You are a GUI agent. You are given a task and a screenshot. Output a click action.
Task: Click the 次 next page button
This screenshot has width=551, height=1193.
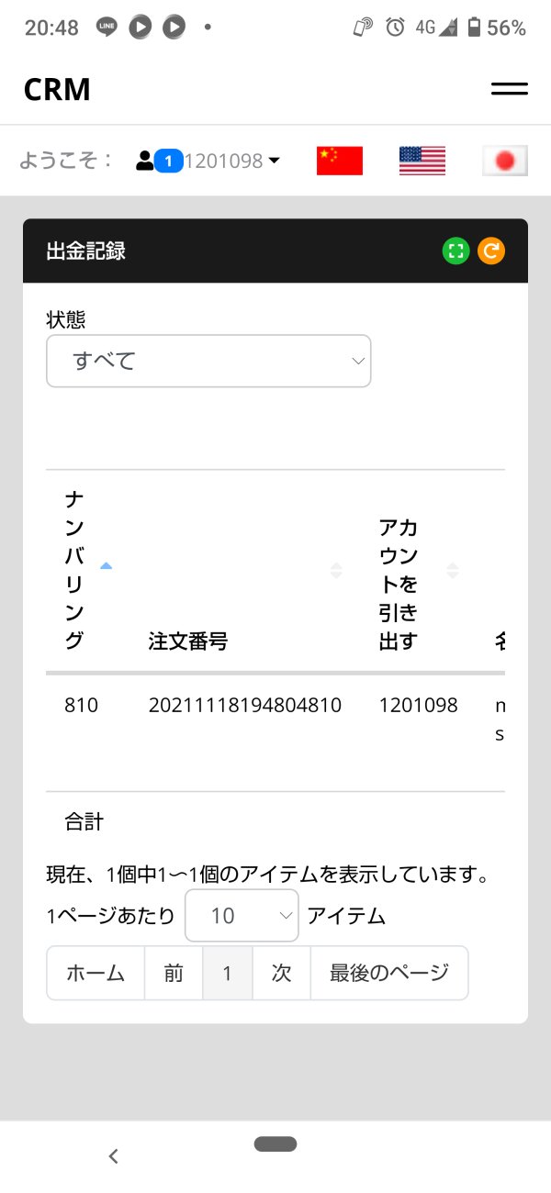point(281,973)
